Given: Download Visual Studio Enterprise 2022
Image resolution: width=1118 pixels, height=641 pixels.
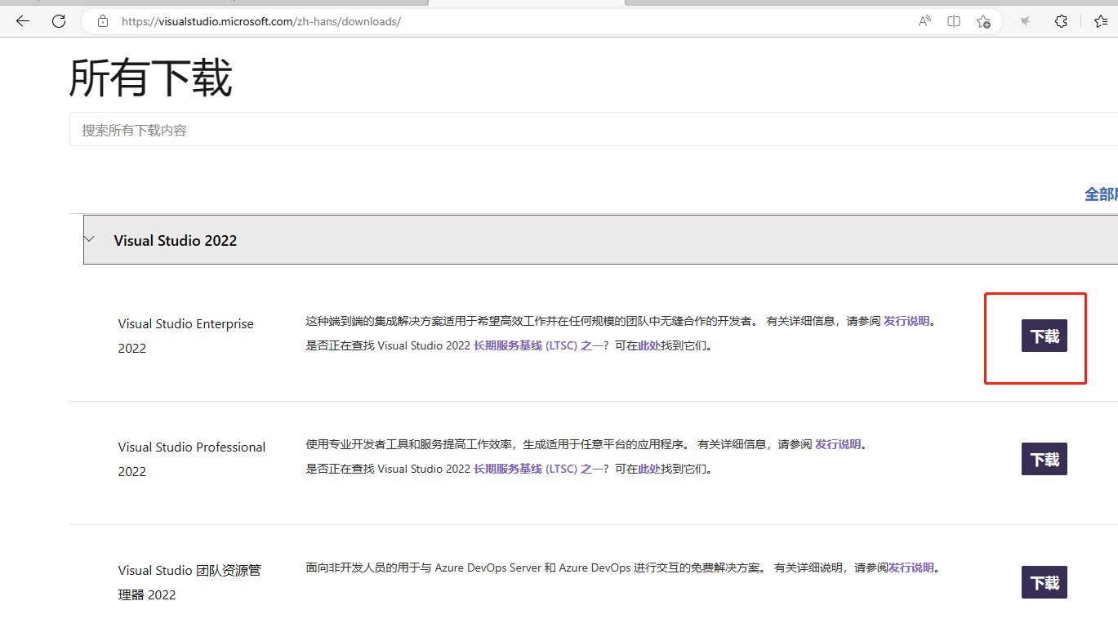Looking at the screenshot, I should pyautogui.click(x=1045, y=336).
